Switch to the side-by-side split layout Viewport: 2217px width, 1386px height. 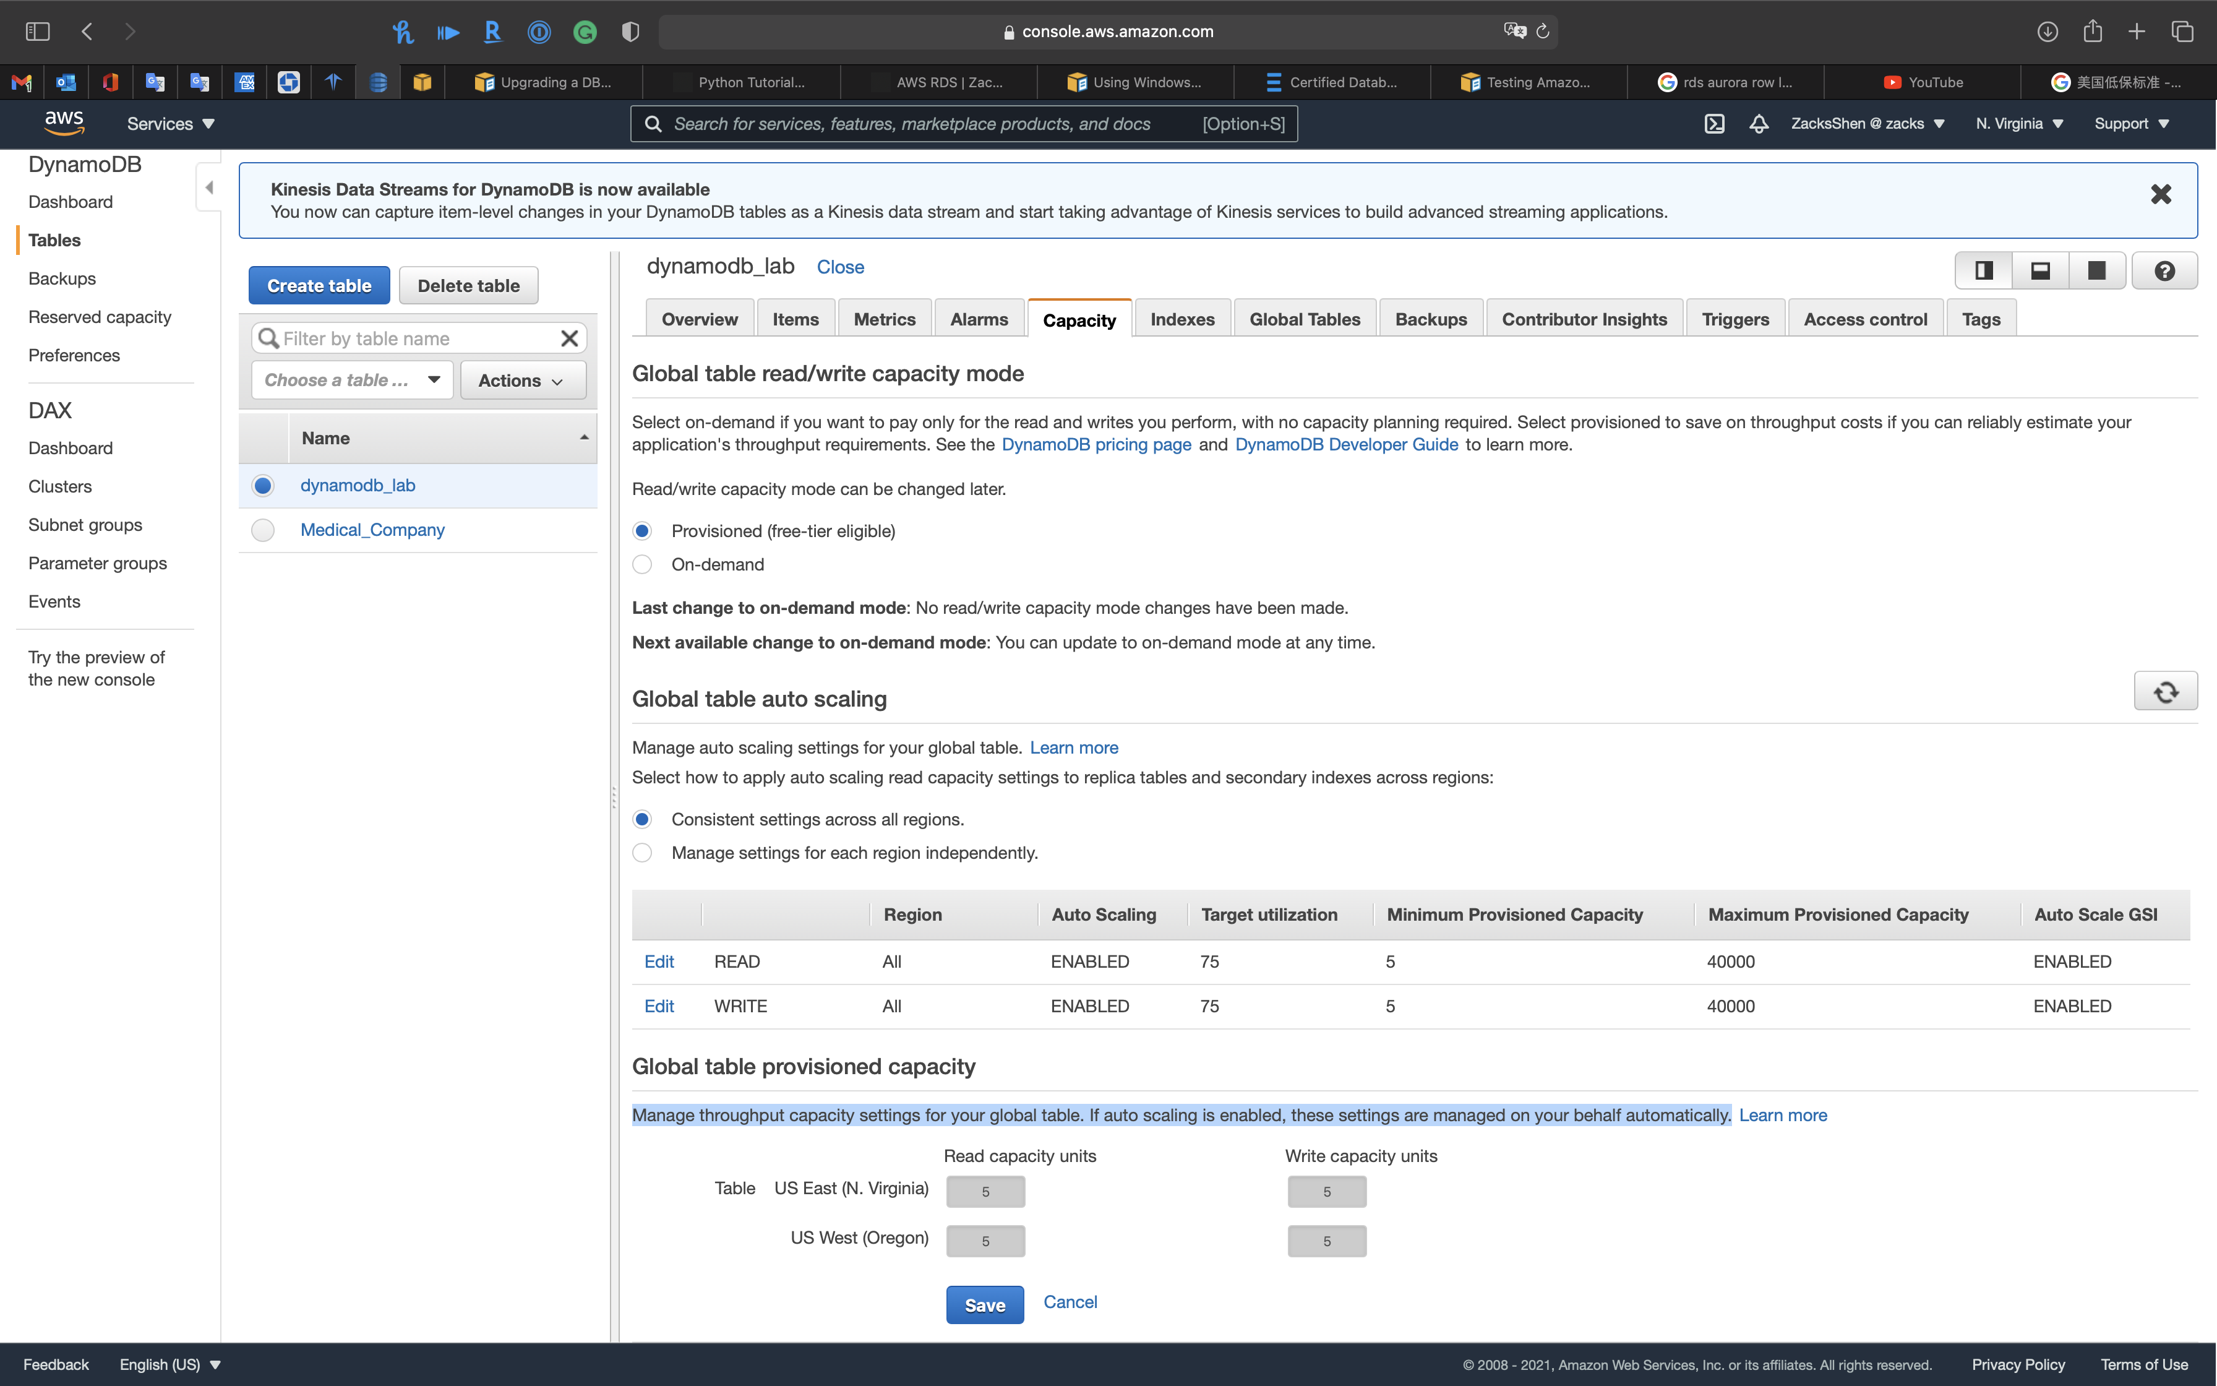coord(1984,272)
